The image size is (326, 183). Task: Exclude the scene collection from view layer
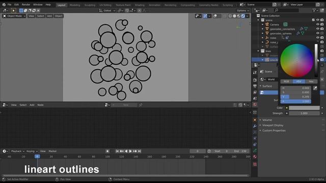[313, 20]
